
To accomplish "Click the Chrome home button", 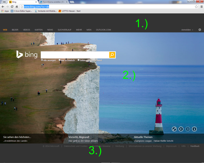I will click(x=17, y=6).
